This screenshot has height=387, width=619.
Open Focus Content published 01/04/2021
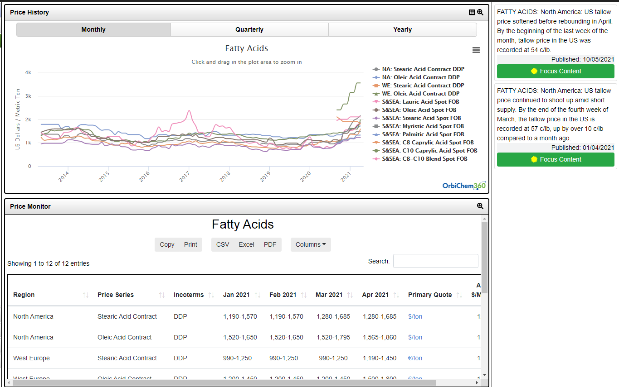[x=556, y=159]
